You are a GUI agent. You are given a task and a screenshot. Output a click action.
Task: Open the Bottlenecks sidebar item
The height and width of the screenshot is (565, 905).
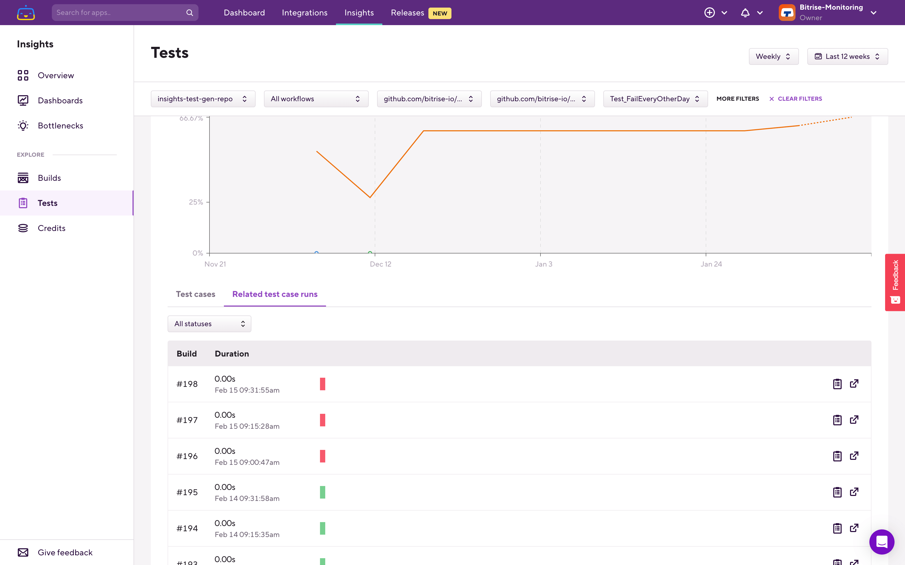click(60, 126)
